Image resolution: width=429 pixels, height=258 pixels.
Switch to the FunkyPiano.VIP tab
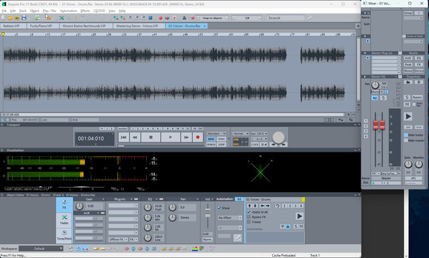[43, 26]
